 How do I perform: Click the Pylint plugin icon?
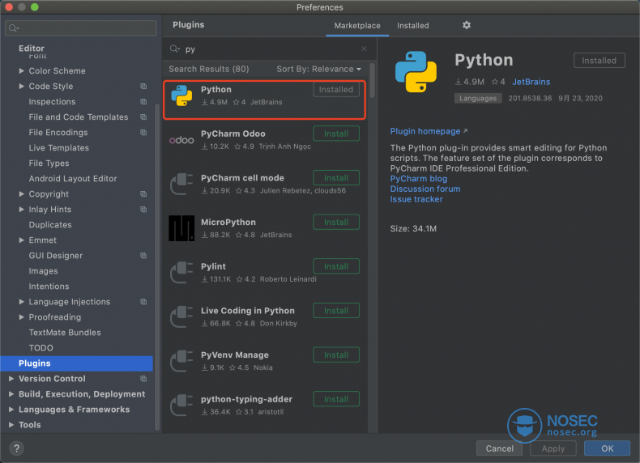click(181, 273)
